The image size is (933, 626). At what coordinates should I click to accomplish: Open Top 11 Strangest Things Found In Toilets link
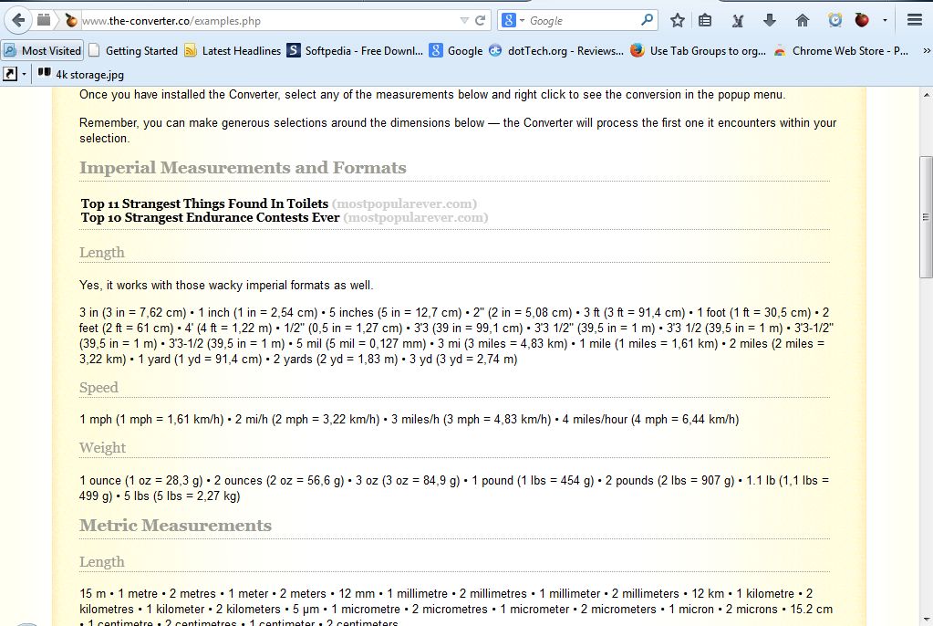coord(204,203)
